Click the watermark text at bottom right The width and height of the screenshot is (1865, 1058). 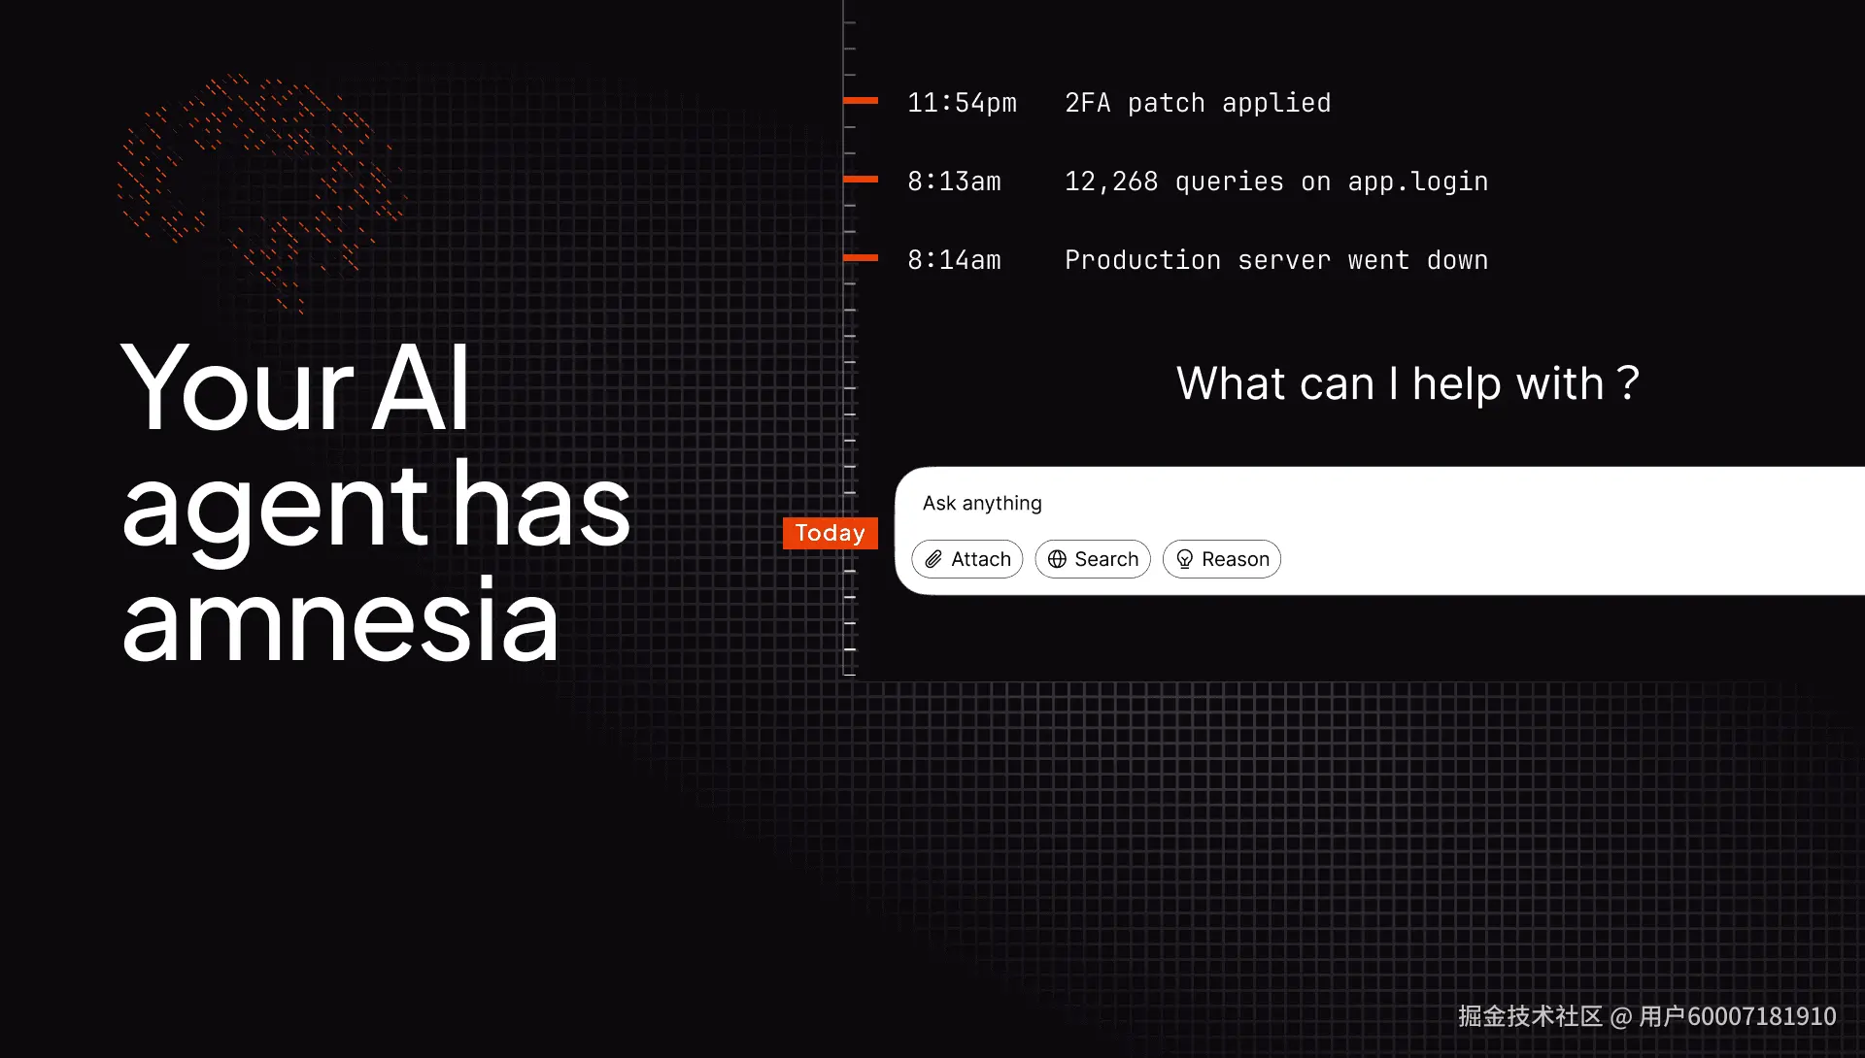click(1646, 1016)
